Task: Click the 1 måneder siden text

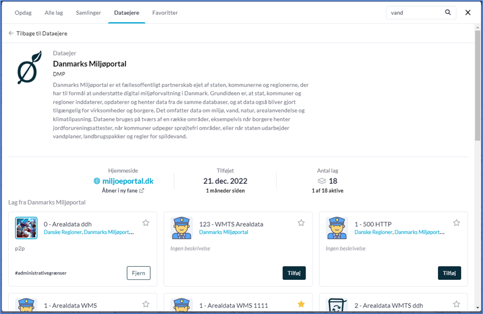Action: (225, 190)
